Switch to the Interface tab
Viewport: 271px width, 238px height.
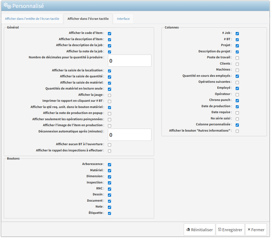[x=123, y=19]
